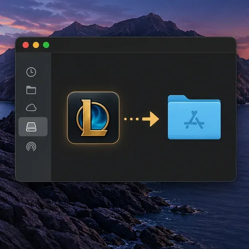Viewport: 249px width, 249px height.
Task: Open the blue Applications folder
Action: [x=194, y=117]
